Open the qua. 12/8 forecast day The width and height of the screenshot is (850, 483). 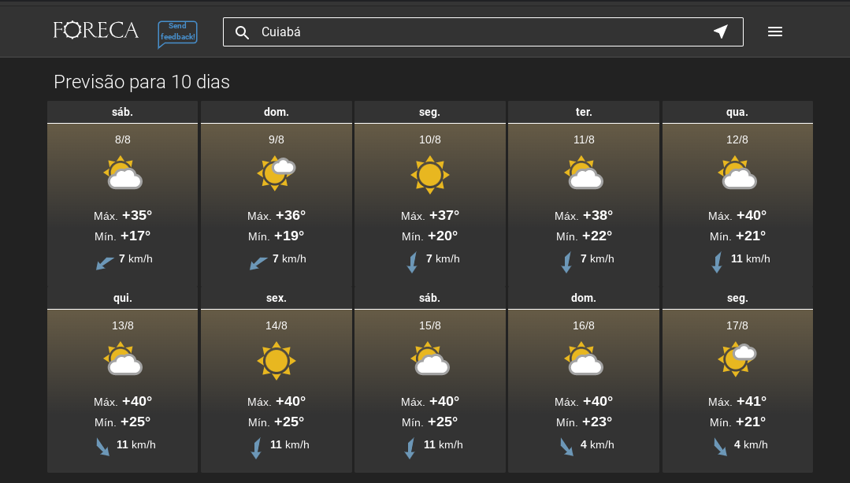(x=737, y=193)
